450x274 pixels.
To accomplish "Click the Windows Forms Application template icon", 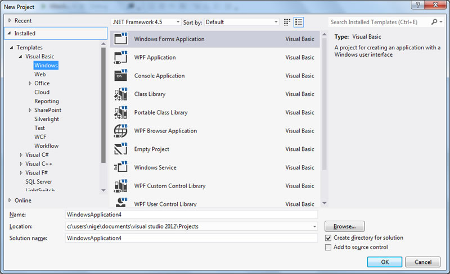I will 121,39.
